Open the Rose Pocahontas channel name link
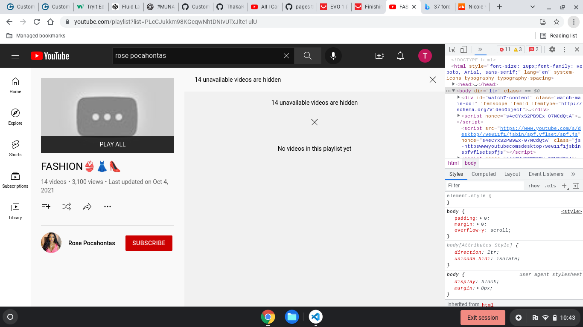The height and width of the screenshot is (327, 583). pyautogui.click(x=92, y=243)
